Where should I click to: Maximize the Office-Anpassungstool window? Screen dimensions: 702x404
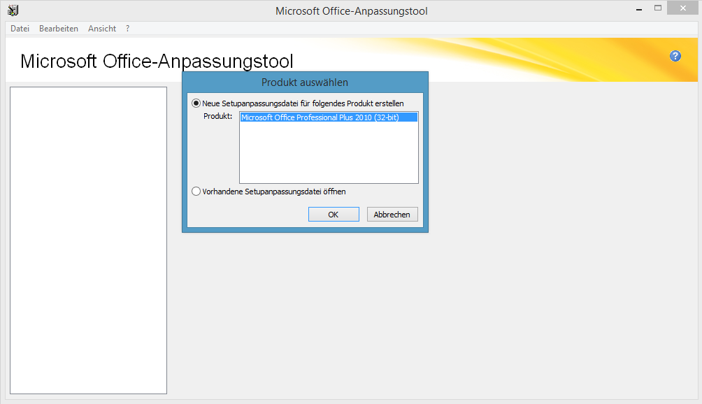658,8
